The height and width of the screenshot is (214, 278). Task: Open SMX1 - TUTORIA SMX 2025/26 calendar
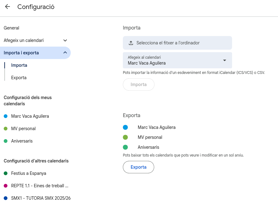pyautogui.click(x=41, y=198)
